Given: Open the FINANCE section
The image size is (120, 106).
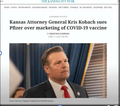Looking at the screenshot, I should click(x=74, y=7).
